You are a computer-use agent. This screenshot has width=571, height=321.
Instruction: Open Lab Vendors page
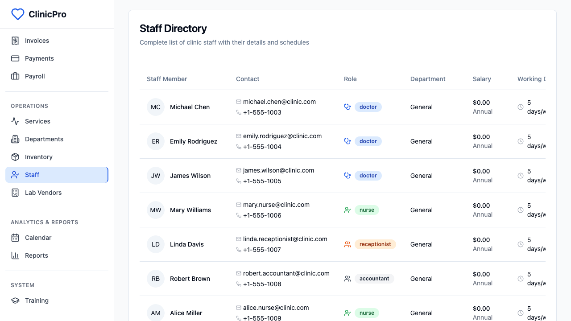click(57, 193)
